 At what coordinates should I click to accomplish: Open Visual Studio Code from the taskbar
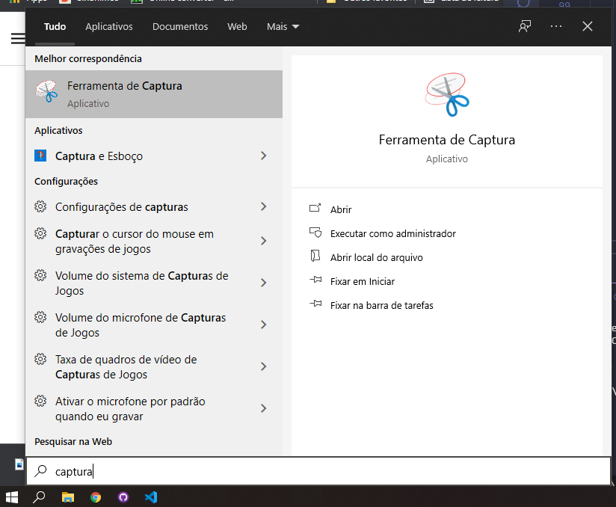click(x=151, y=497)
